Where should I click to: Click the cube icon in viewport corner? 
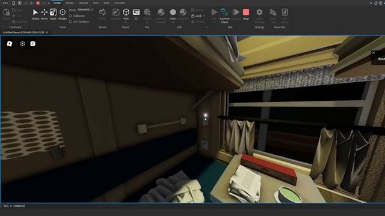pyautogui.click(x=23, y=44)
